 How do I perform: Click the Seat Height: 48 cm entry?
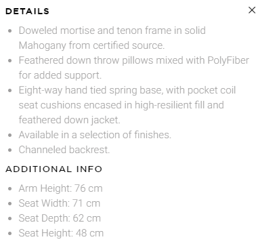click(x=61, y=233)
